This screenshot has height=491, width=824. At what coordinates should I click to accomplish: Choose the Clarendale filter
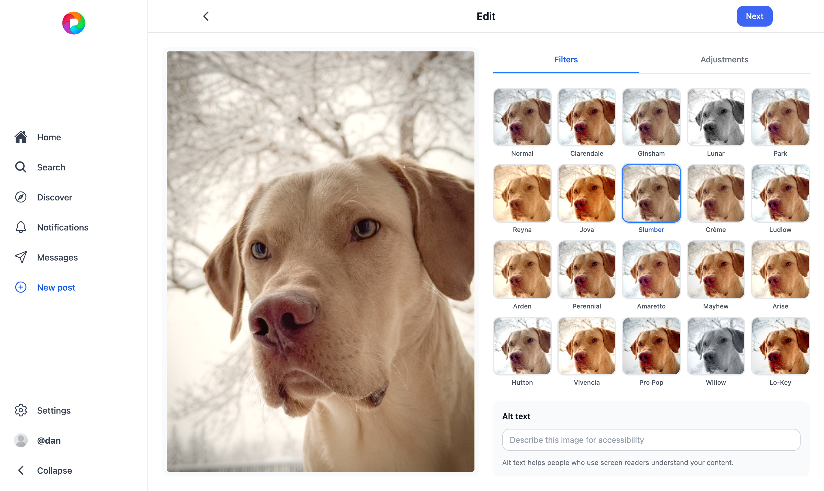click(x=586, y=117)
